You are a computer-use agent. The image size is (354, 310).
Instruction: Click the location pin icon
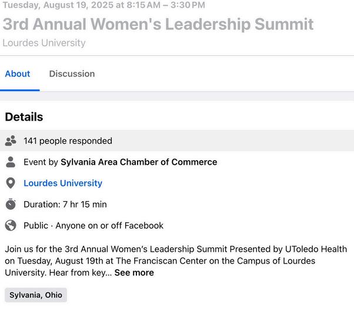click(x=11, y=183)
